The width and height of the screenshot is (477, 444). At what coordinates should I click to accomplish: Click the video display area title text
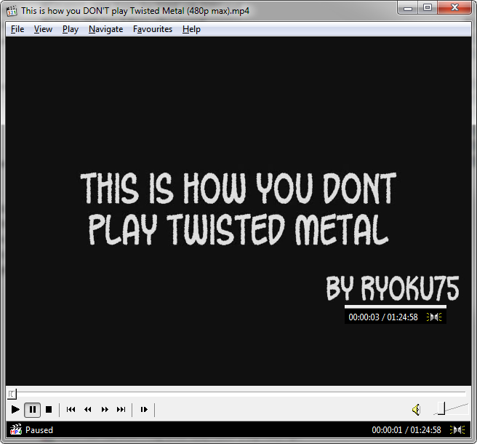point(238,209)
